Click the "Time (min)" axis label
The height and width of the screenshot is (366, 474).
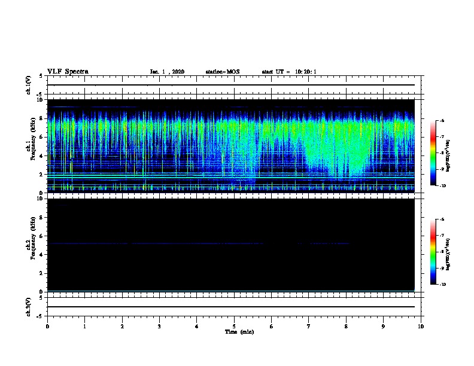[239, 332]
